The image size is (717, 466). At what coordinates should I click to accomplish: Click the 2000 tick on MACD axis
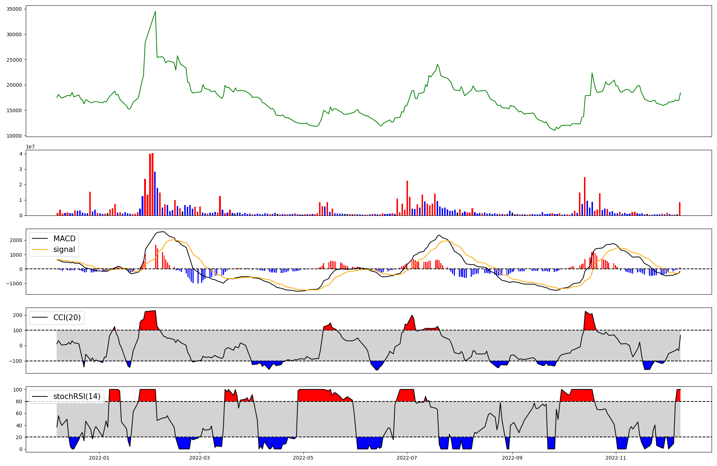tap(16, 240)
